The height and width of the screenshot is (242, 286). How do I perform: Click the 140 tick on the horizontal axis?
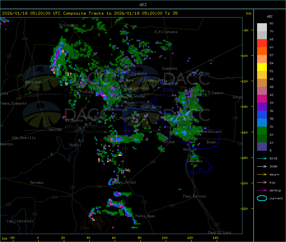[x=215, y=238]
